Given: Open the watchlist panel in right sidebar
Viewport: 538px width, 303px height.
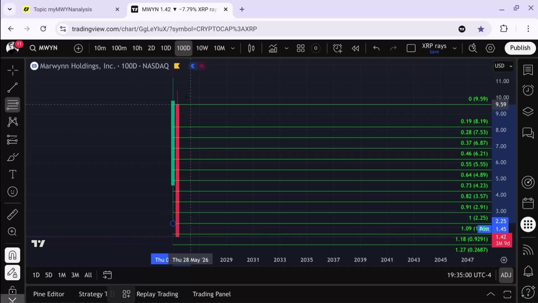Looking at the screenshot, I should pos(528,70).
